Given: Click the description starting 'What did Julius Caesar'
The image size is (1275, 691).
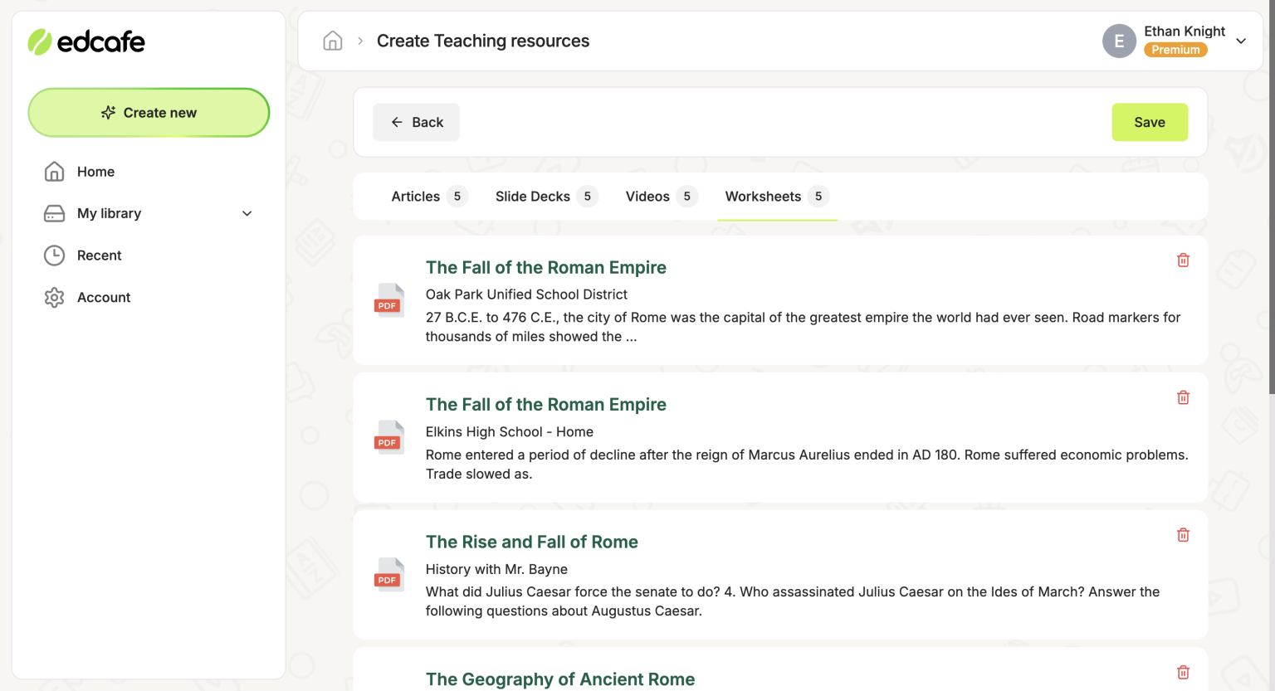Looking at the screenshot, I should (793, 601).
